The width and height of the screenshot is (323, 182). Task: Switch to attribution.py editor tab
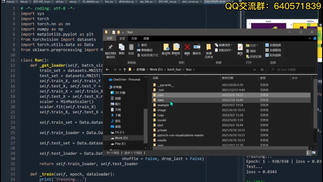pos(126,2)
